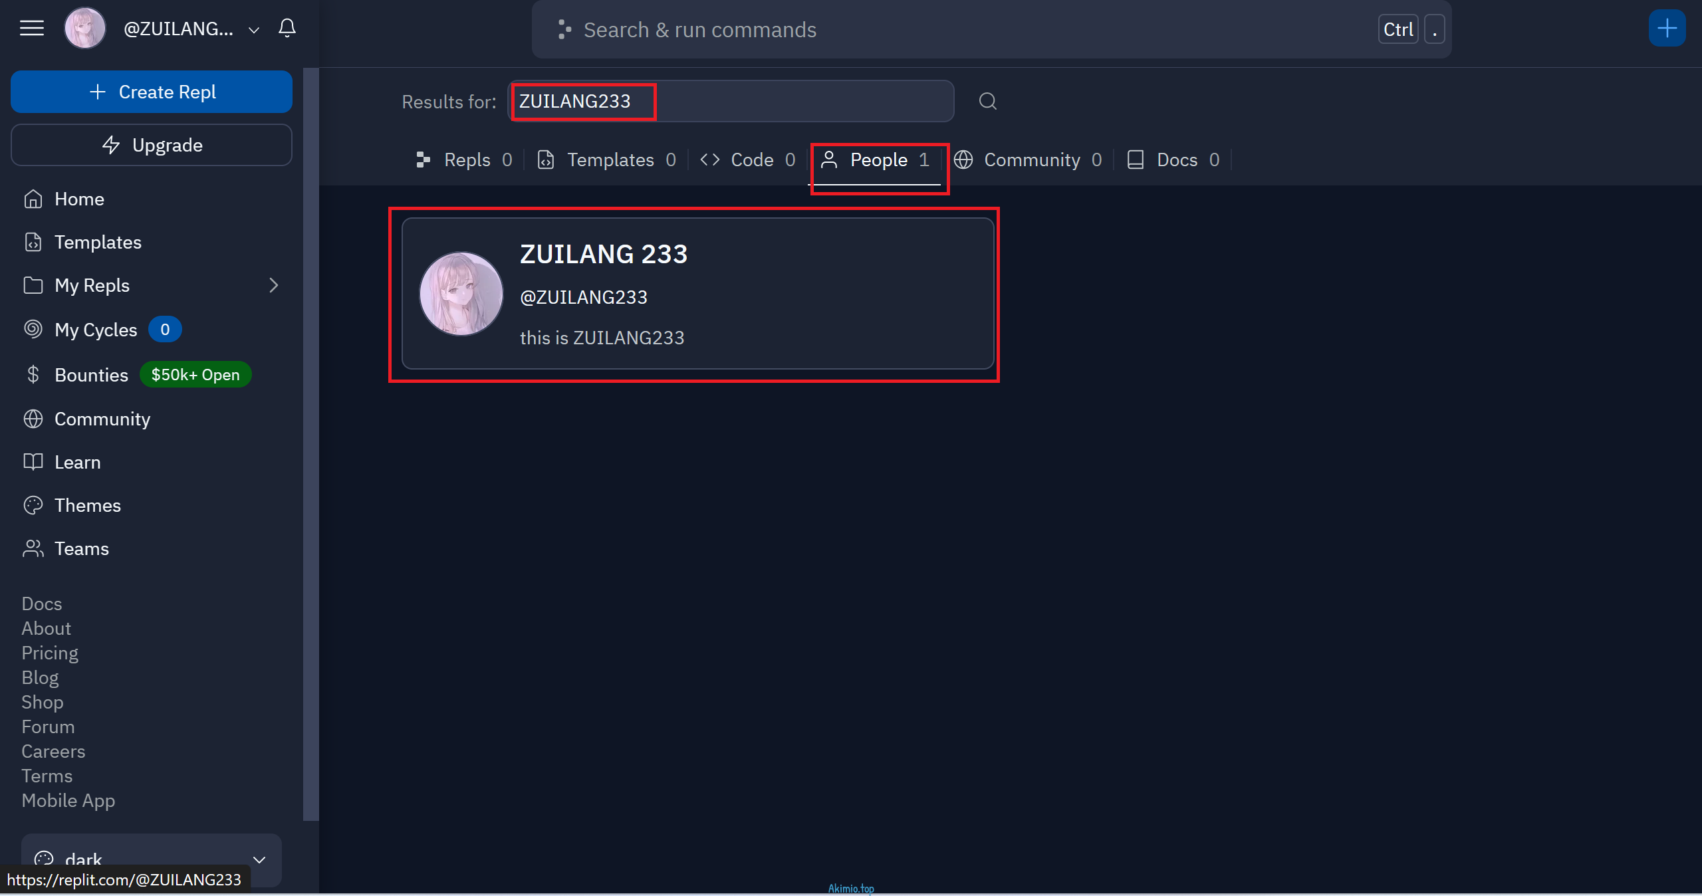1702x896 pixels.
Task: Expand the account dropdown next to username
Action: (253, 30)
